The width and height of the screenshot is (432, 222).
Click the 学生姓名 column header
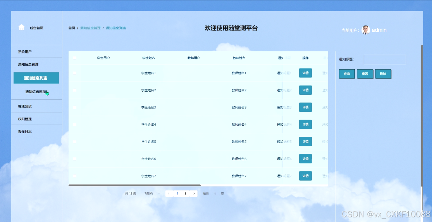pos(148,58)
